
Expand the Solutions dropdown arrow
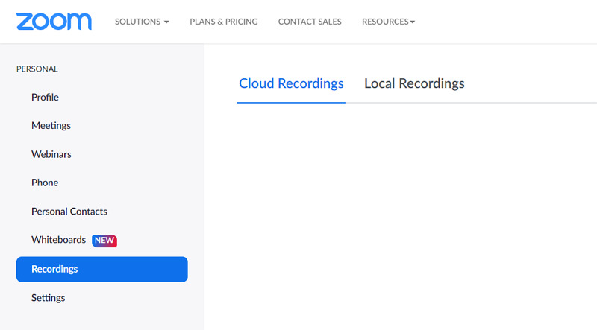click(x=166, y=22)
